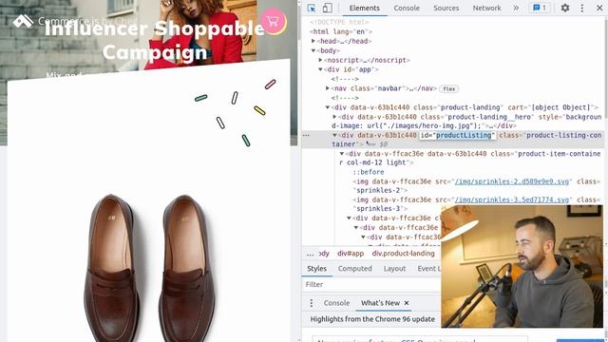The height and width of the screenshot is (342, 608).
Task: Expand the head element node
Action: (313, 41)
